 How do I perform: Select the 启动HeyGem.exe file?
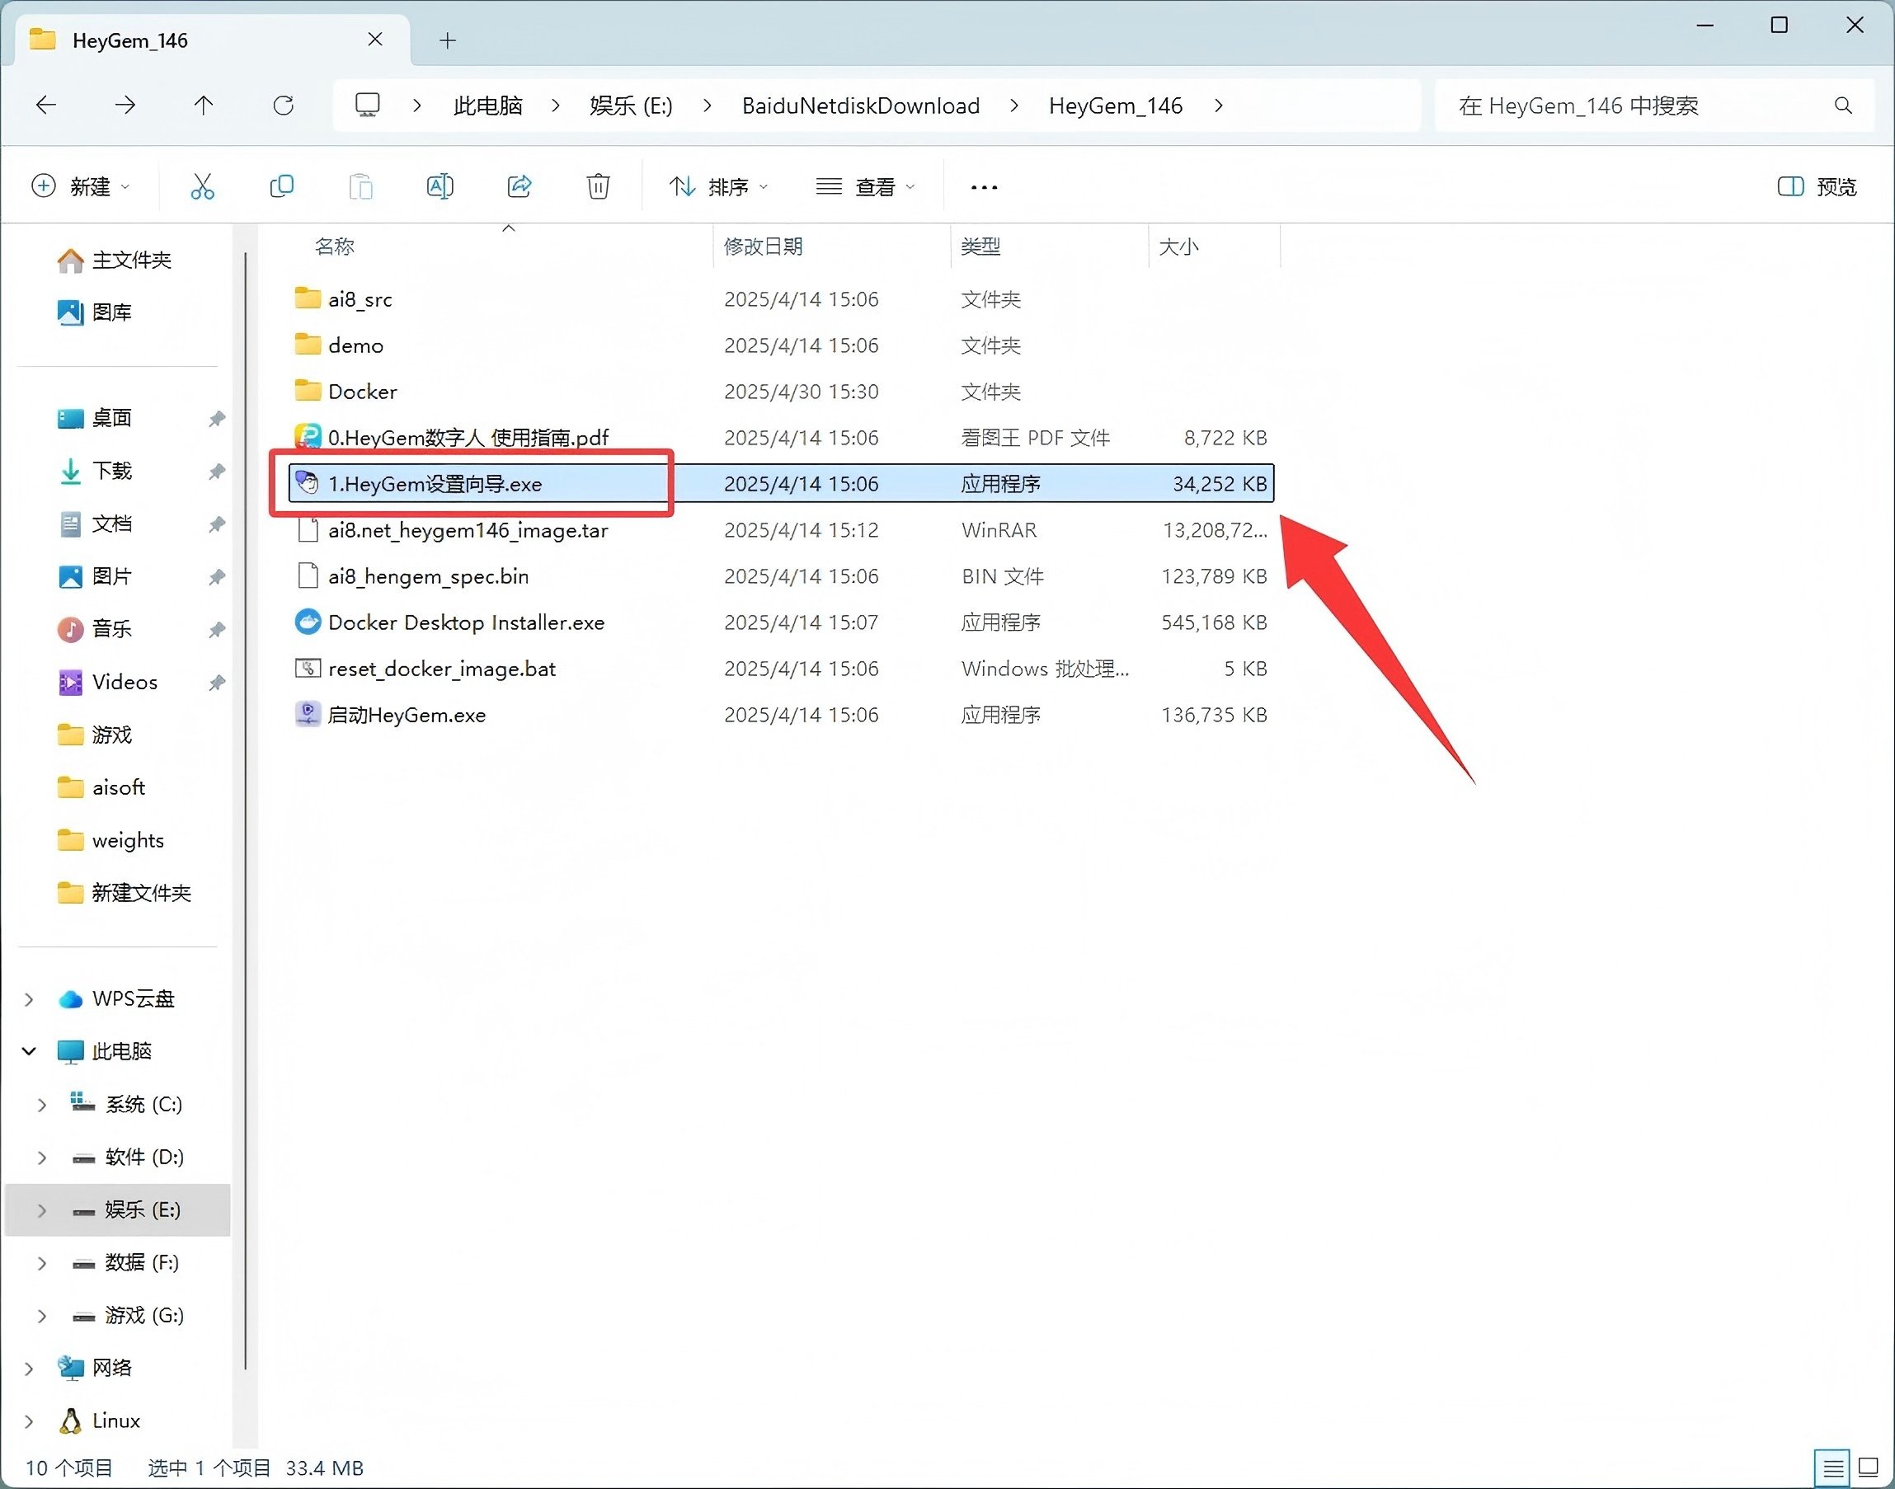[407, 715]
